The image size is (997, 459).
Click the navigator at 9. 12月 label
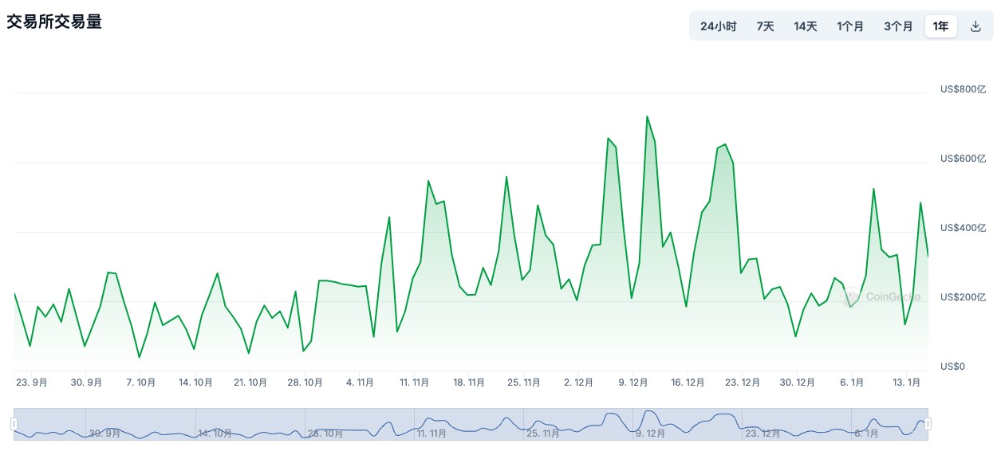(x=652, y=433)
